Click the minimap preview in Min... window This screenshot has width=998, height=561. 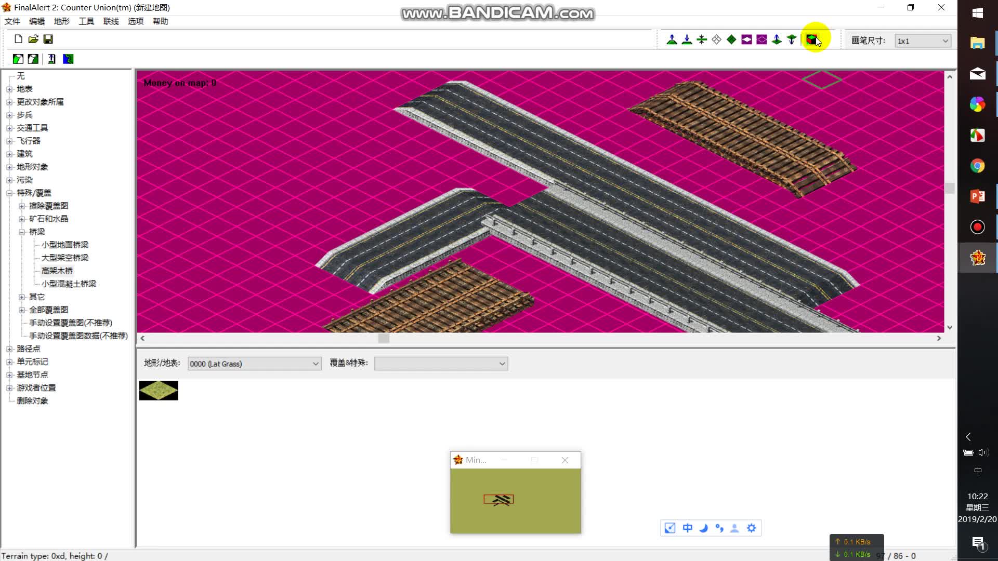coord(515,501)
